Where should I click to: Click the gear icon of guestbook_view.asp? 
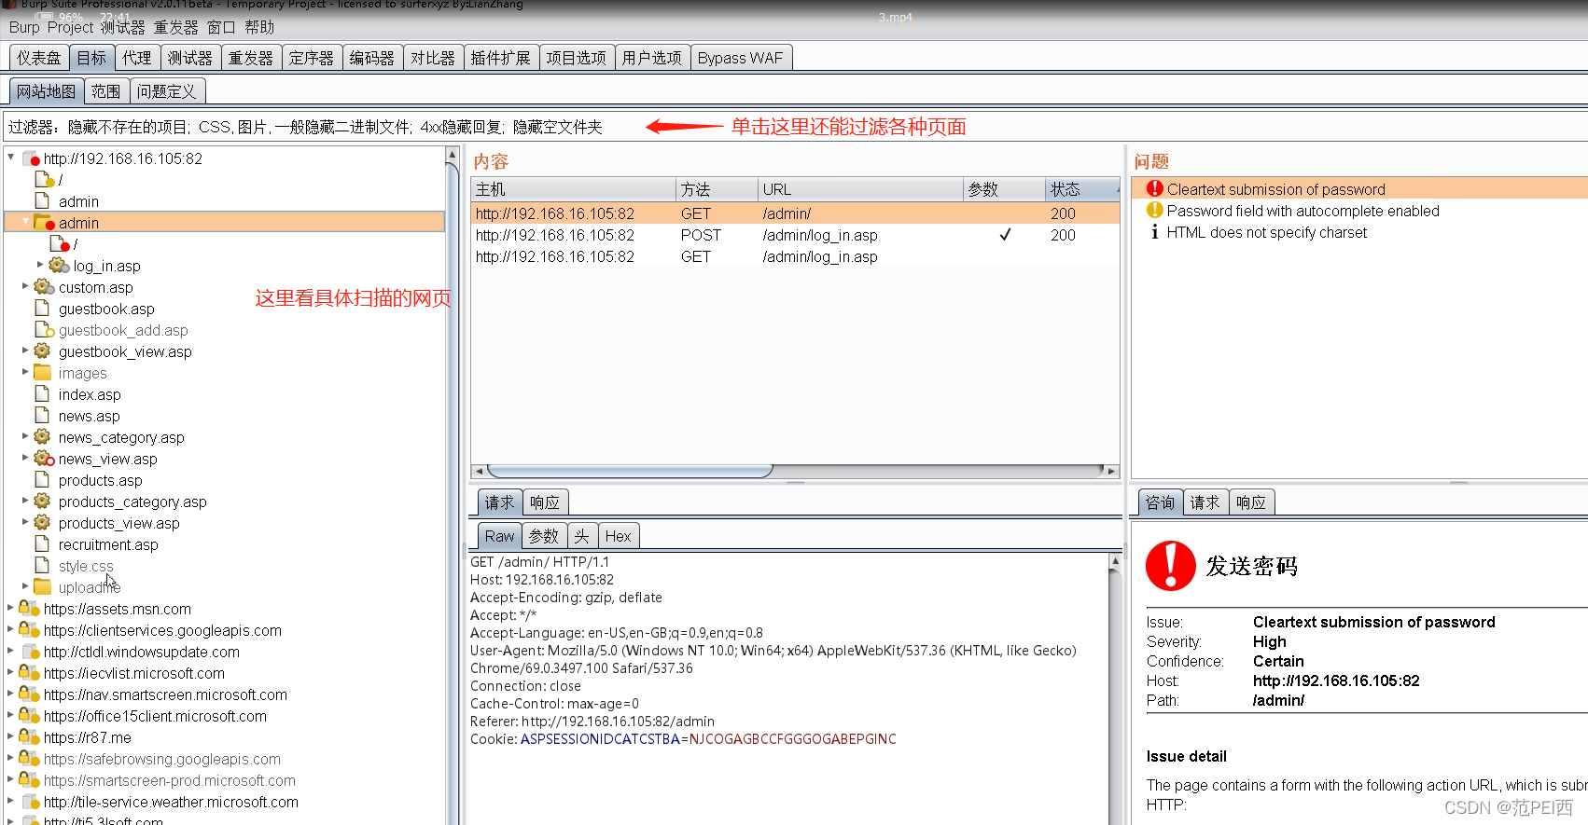pos(42,351)
